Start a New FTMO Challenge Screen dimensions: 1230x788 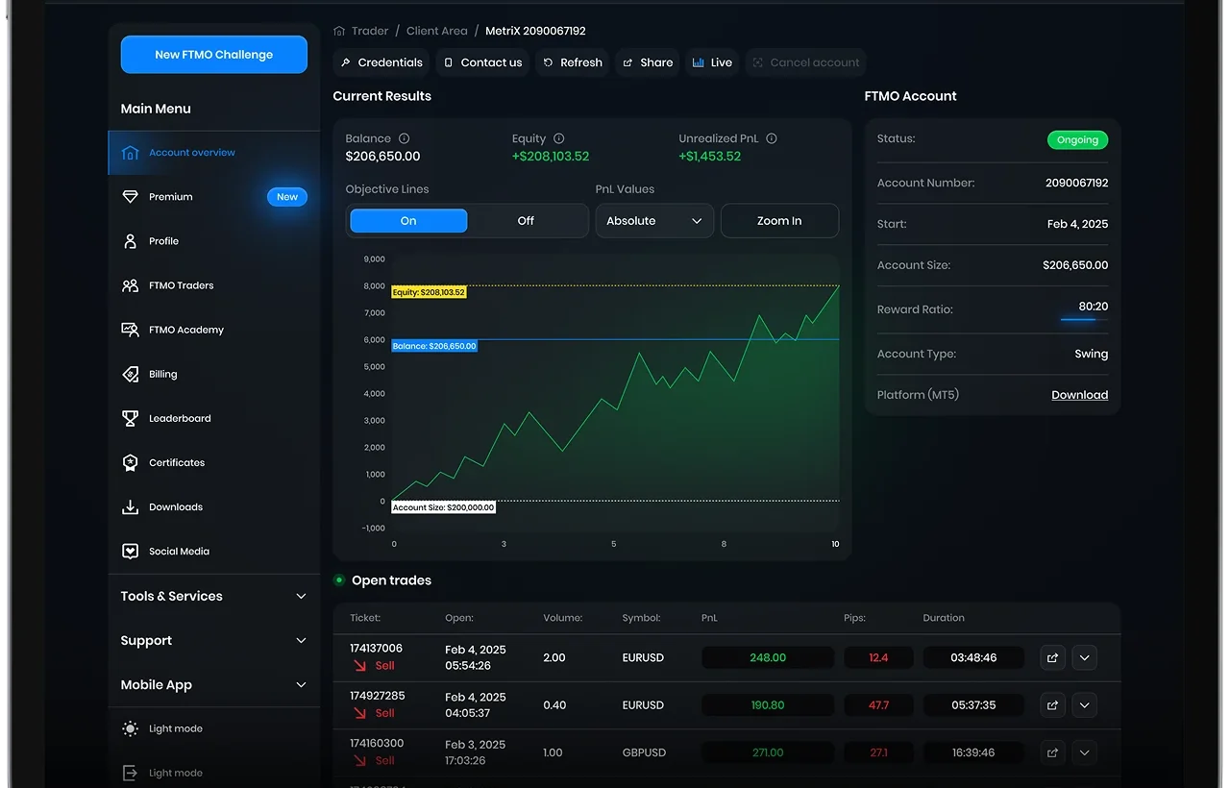[x=214, y=55]
